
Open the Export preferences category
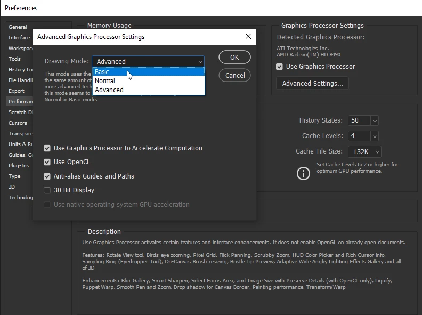coord(16,91)
